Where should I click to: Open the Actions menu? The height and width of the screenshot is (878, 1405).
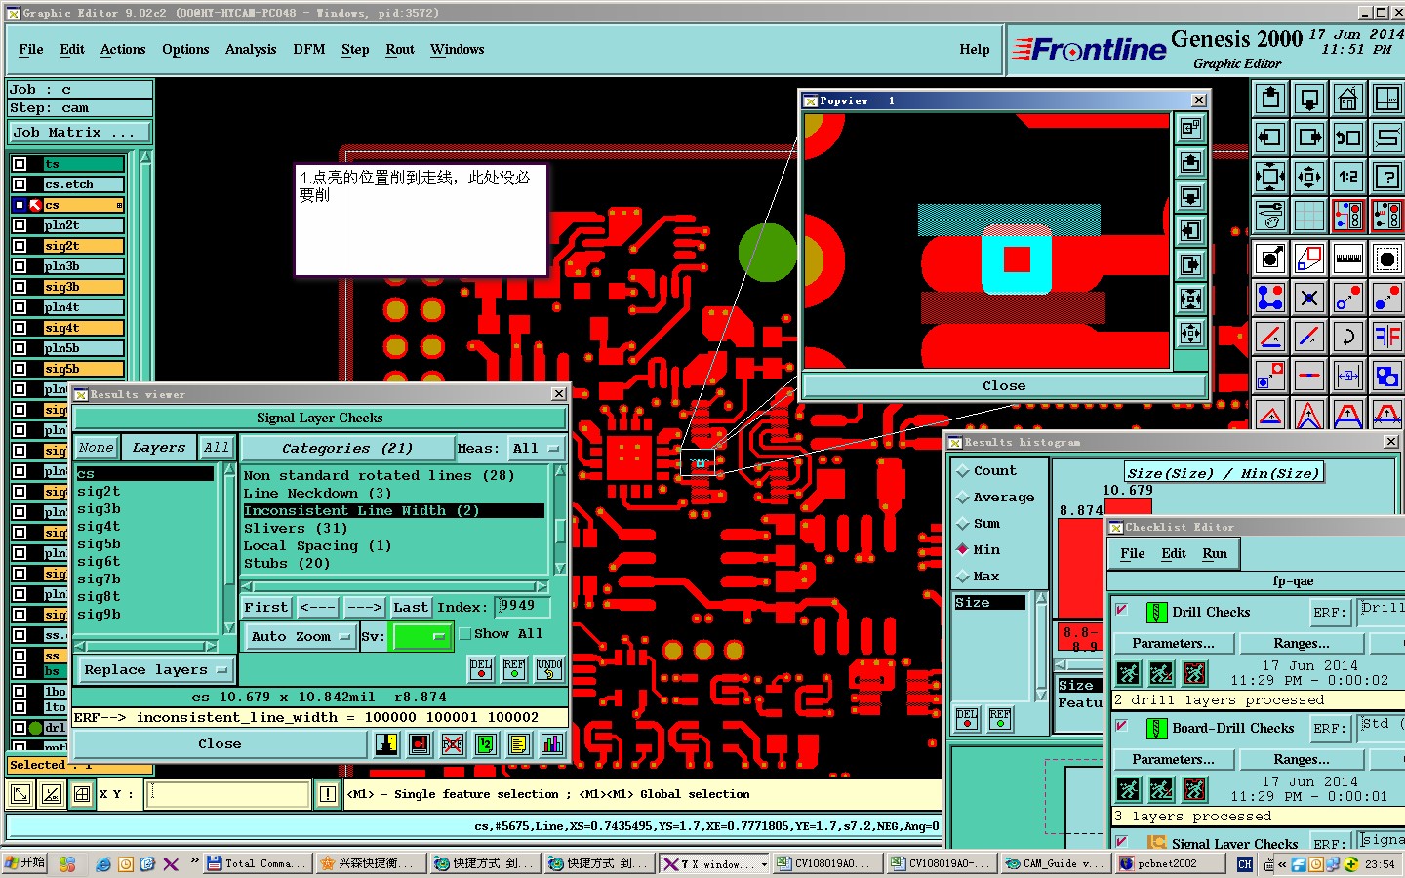(123, 49)
